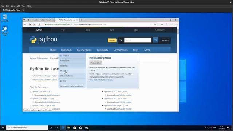Click the python.org search input field
Viewport: 233px width, 131px height.
pyautogui.click(x=138, y=40)
